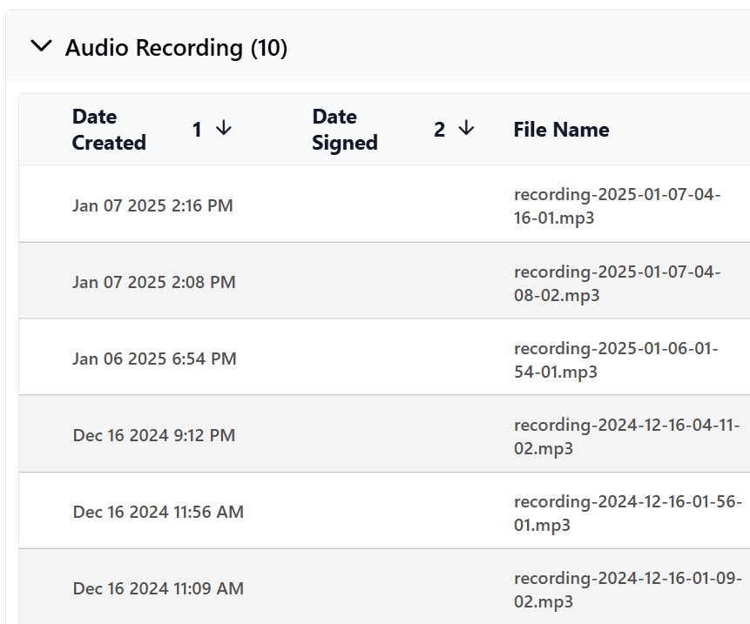
Task: Open recording-2025-01-06-01-54-01.mp3 file
Action: [615, 359]
